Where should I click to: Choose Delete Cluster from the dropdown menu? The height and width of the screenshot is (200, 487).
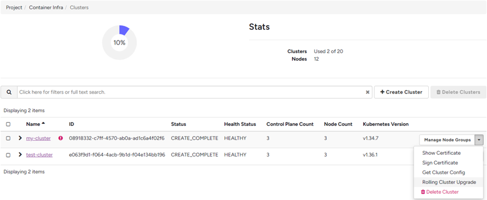(440, 192)
